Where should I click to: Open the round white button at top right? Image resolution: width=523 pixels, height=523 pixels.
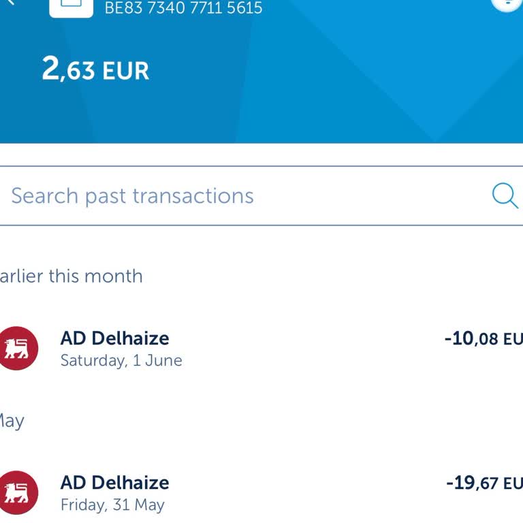tap(507, 4)
